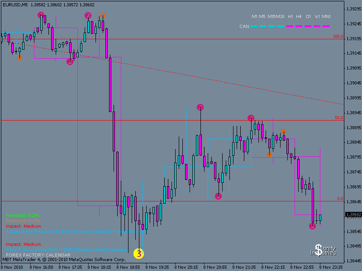Click the yellow number 3 swing marker

138,253
